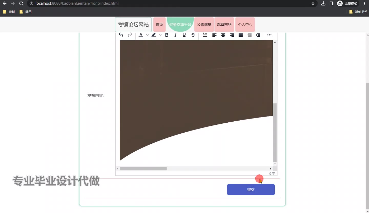Align text left

click(x=214, y=35)
